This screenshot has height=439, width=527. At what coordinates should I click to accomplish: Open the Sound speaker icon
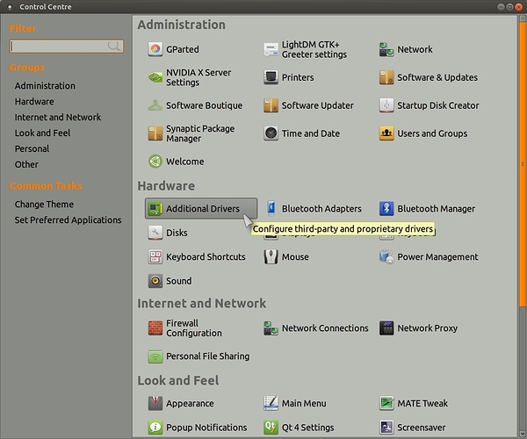(155, 281)
